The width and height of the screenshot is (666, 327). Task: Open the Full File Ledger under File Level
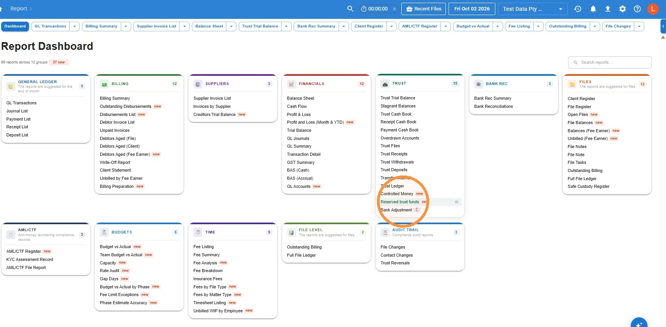pyautogui.click(x=301, y=255)
